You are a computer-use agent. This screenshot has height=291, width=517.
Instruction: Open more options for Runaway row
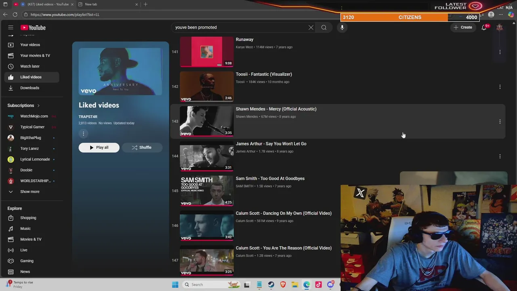(x=500, y=52)
